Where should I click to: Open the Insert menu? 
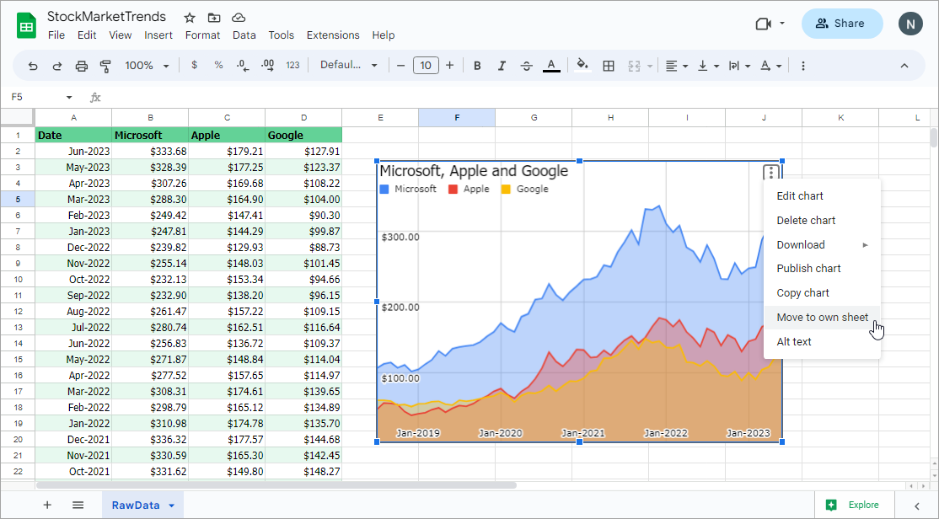click(158, 35)
